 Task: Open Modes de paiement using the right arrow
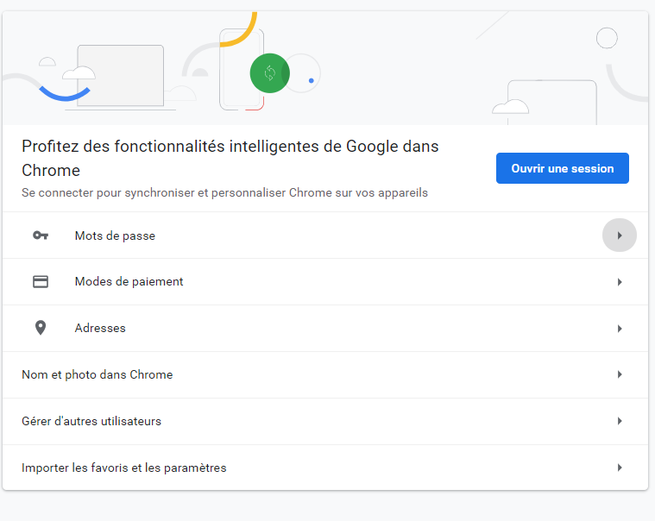[x=620, y=282]
